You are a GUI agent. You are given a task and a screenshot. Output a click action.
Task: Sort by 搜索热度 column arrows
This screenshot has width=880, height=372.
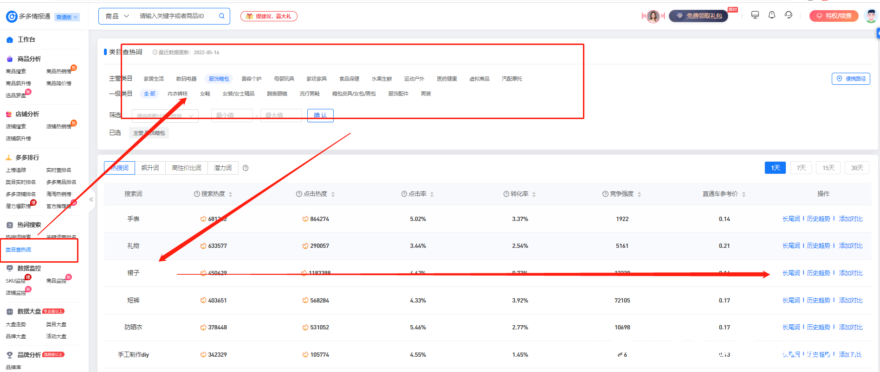click(230, 194)
